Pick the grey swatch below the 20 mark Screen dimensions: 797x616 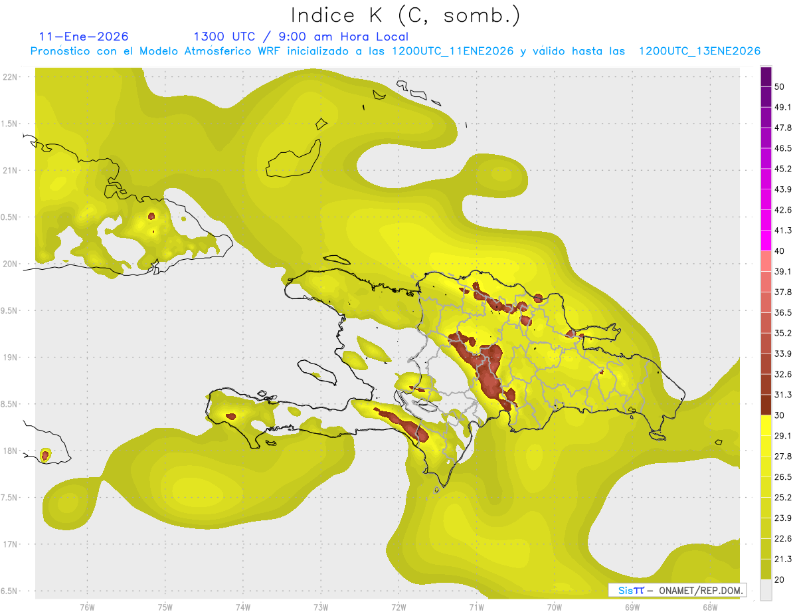click(766, 590)
